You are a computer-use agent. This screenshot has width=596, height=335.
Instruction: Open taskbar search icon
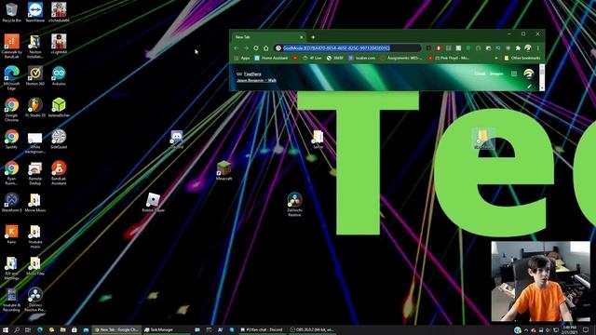click(x=17, y=329)
